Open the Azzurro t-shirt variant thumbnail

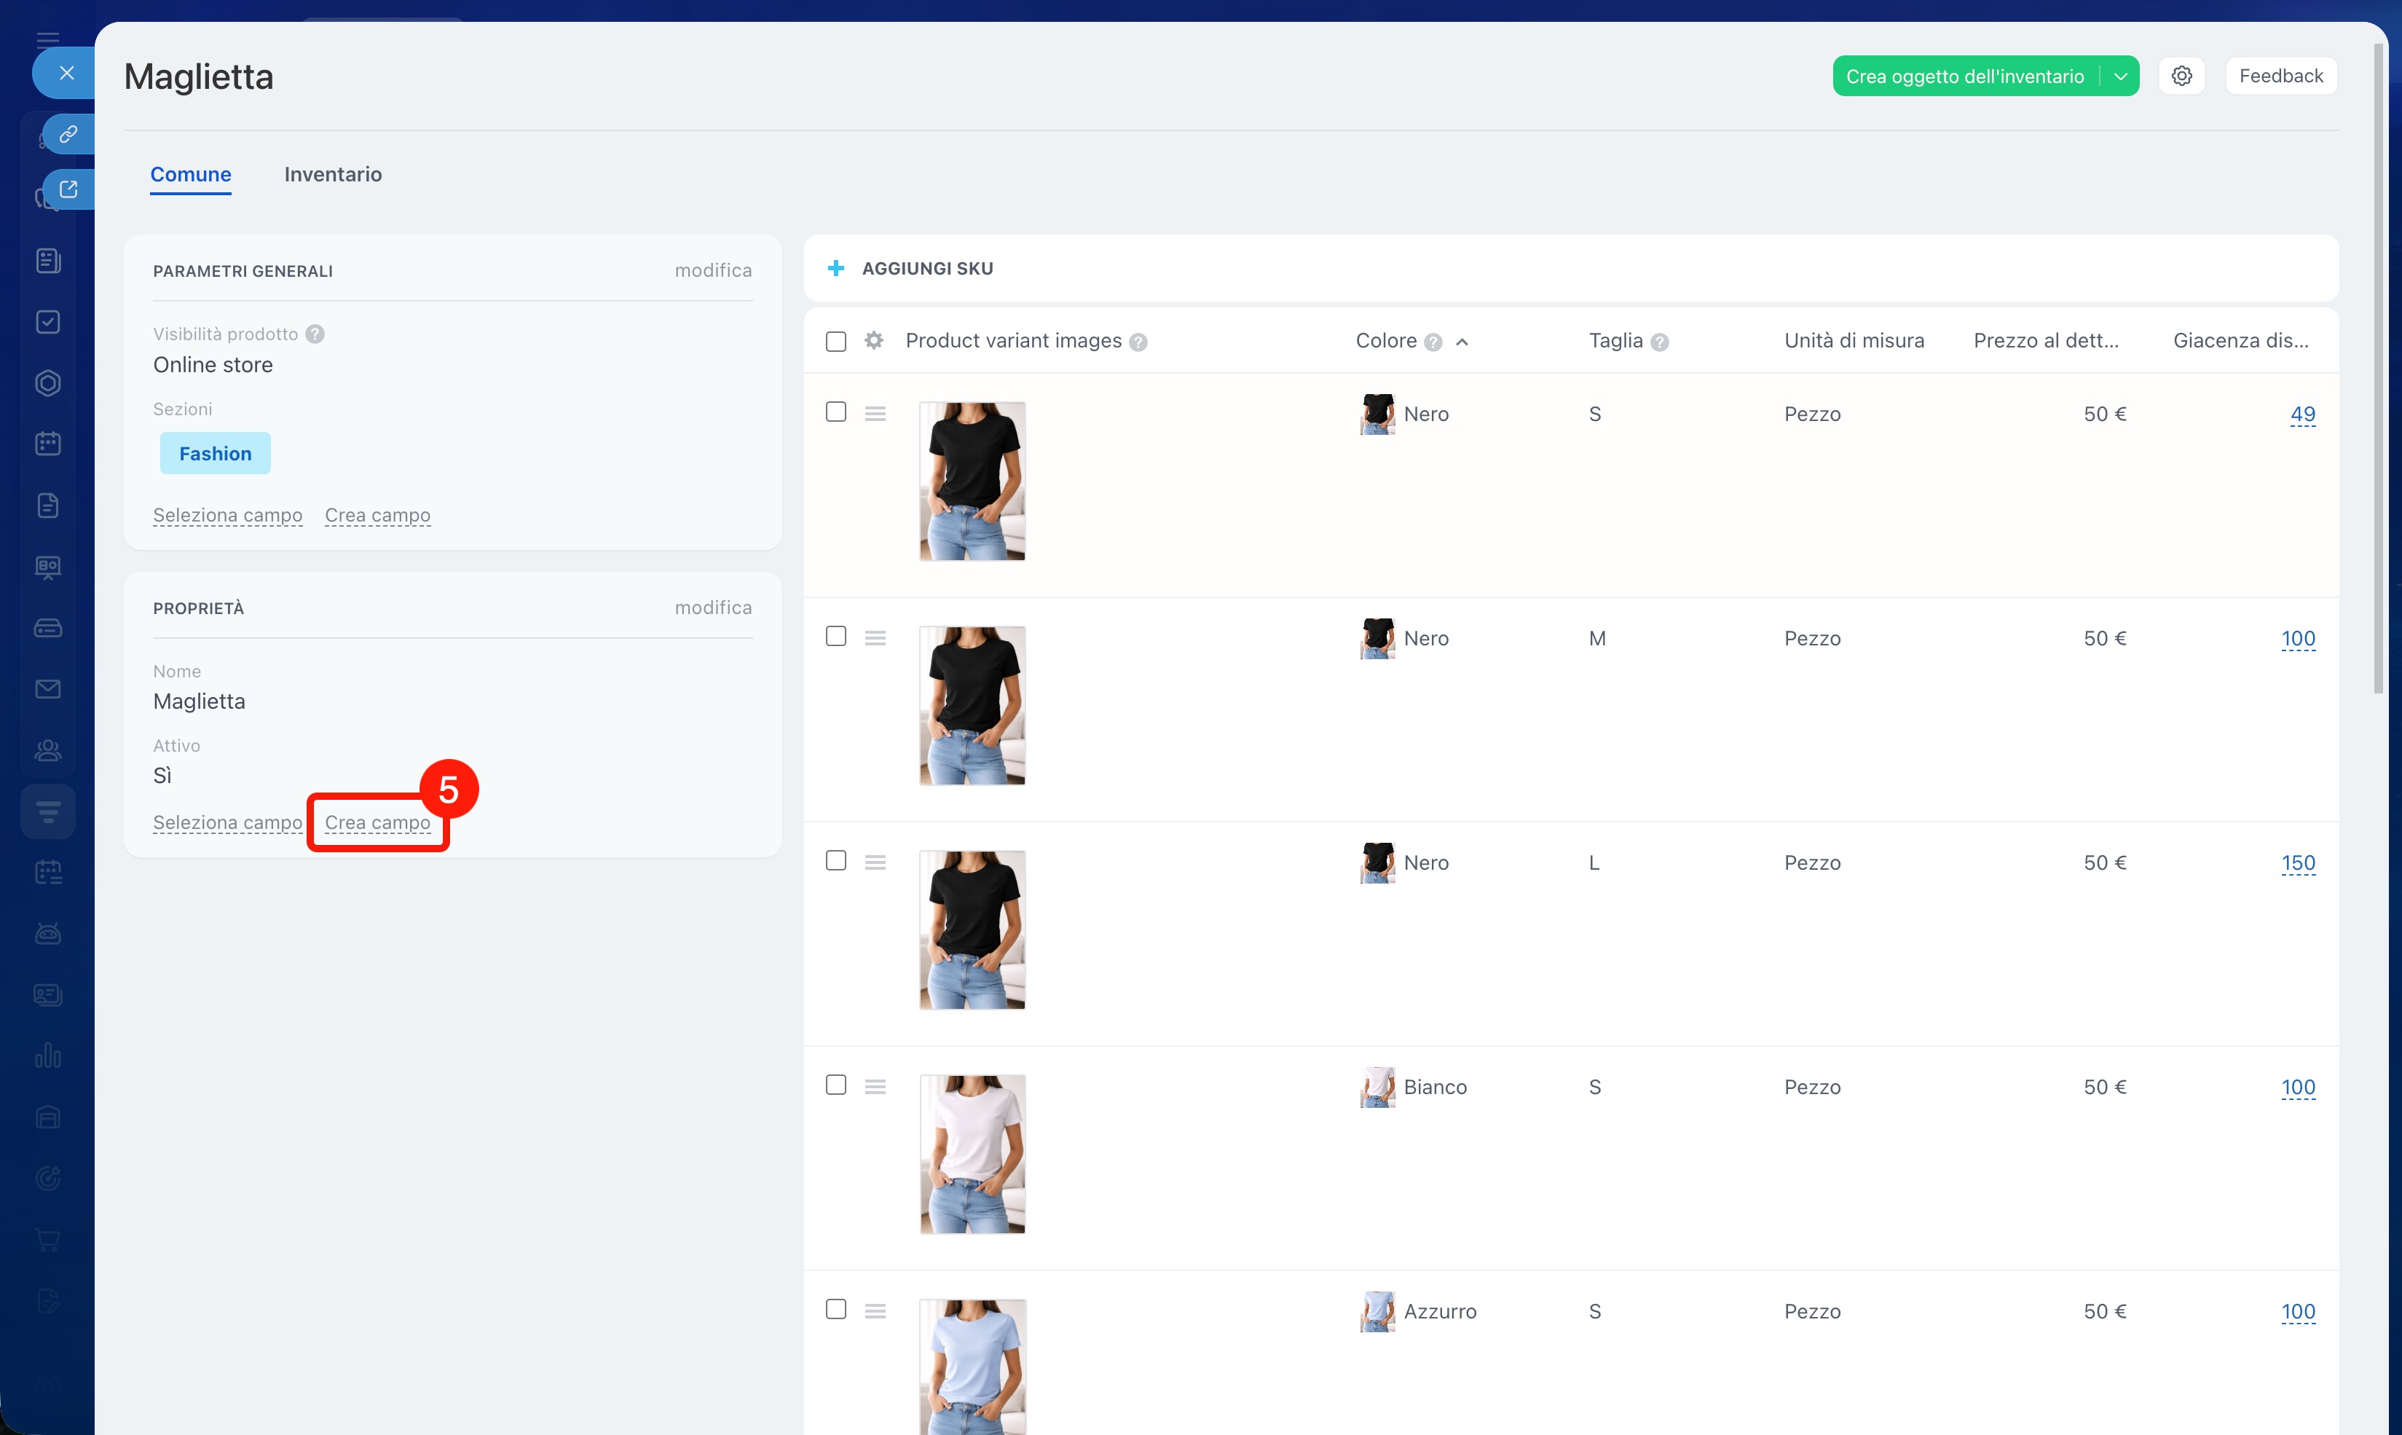pyautogui.click(x=972, y=1364)
